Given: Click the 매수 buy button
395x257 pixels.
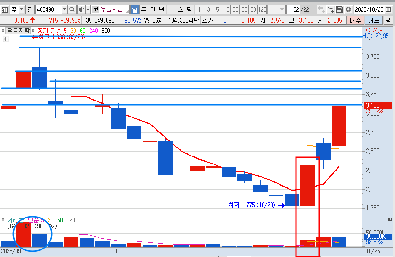Looking at the screenshot, I should 355,20.
